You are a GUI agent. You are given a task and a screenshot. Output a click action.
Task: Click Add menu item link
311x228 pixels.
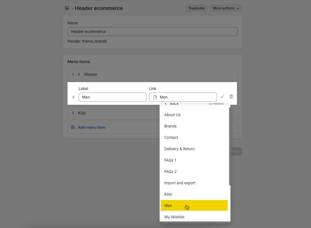pos(92,127)
